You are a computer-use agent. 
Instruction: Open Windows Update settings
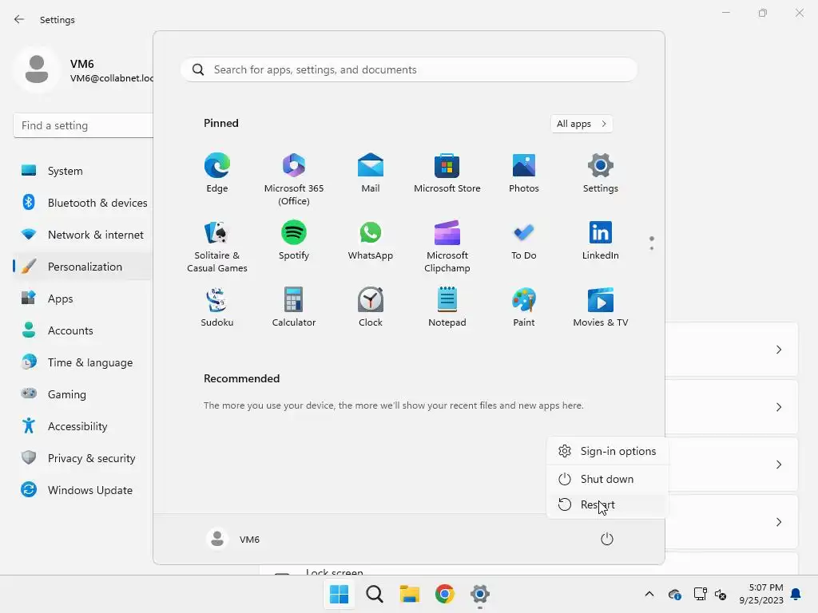point(83,490)
